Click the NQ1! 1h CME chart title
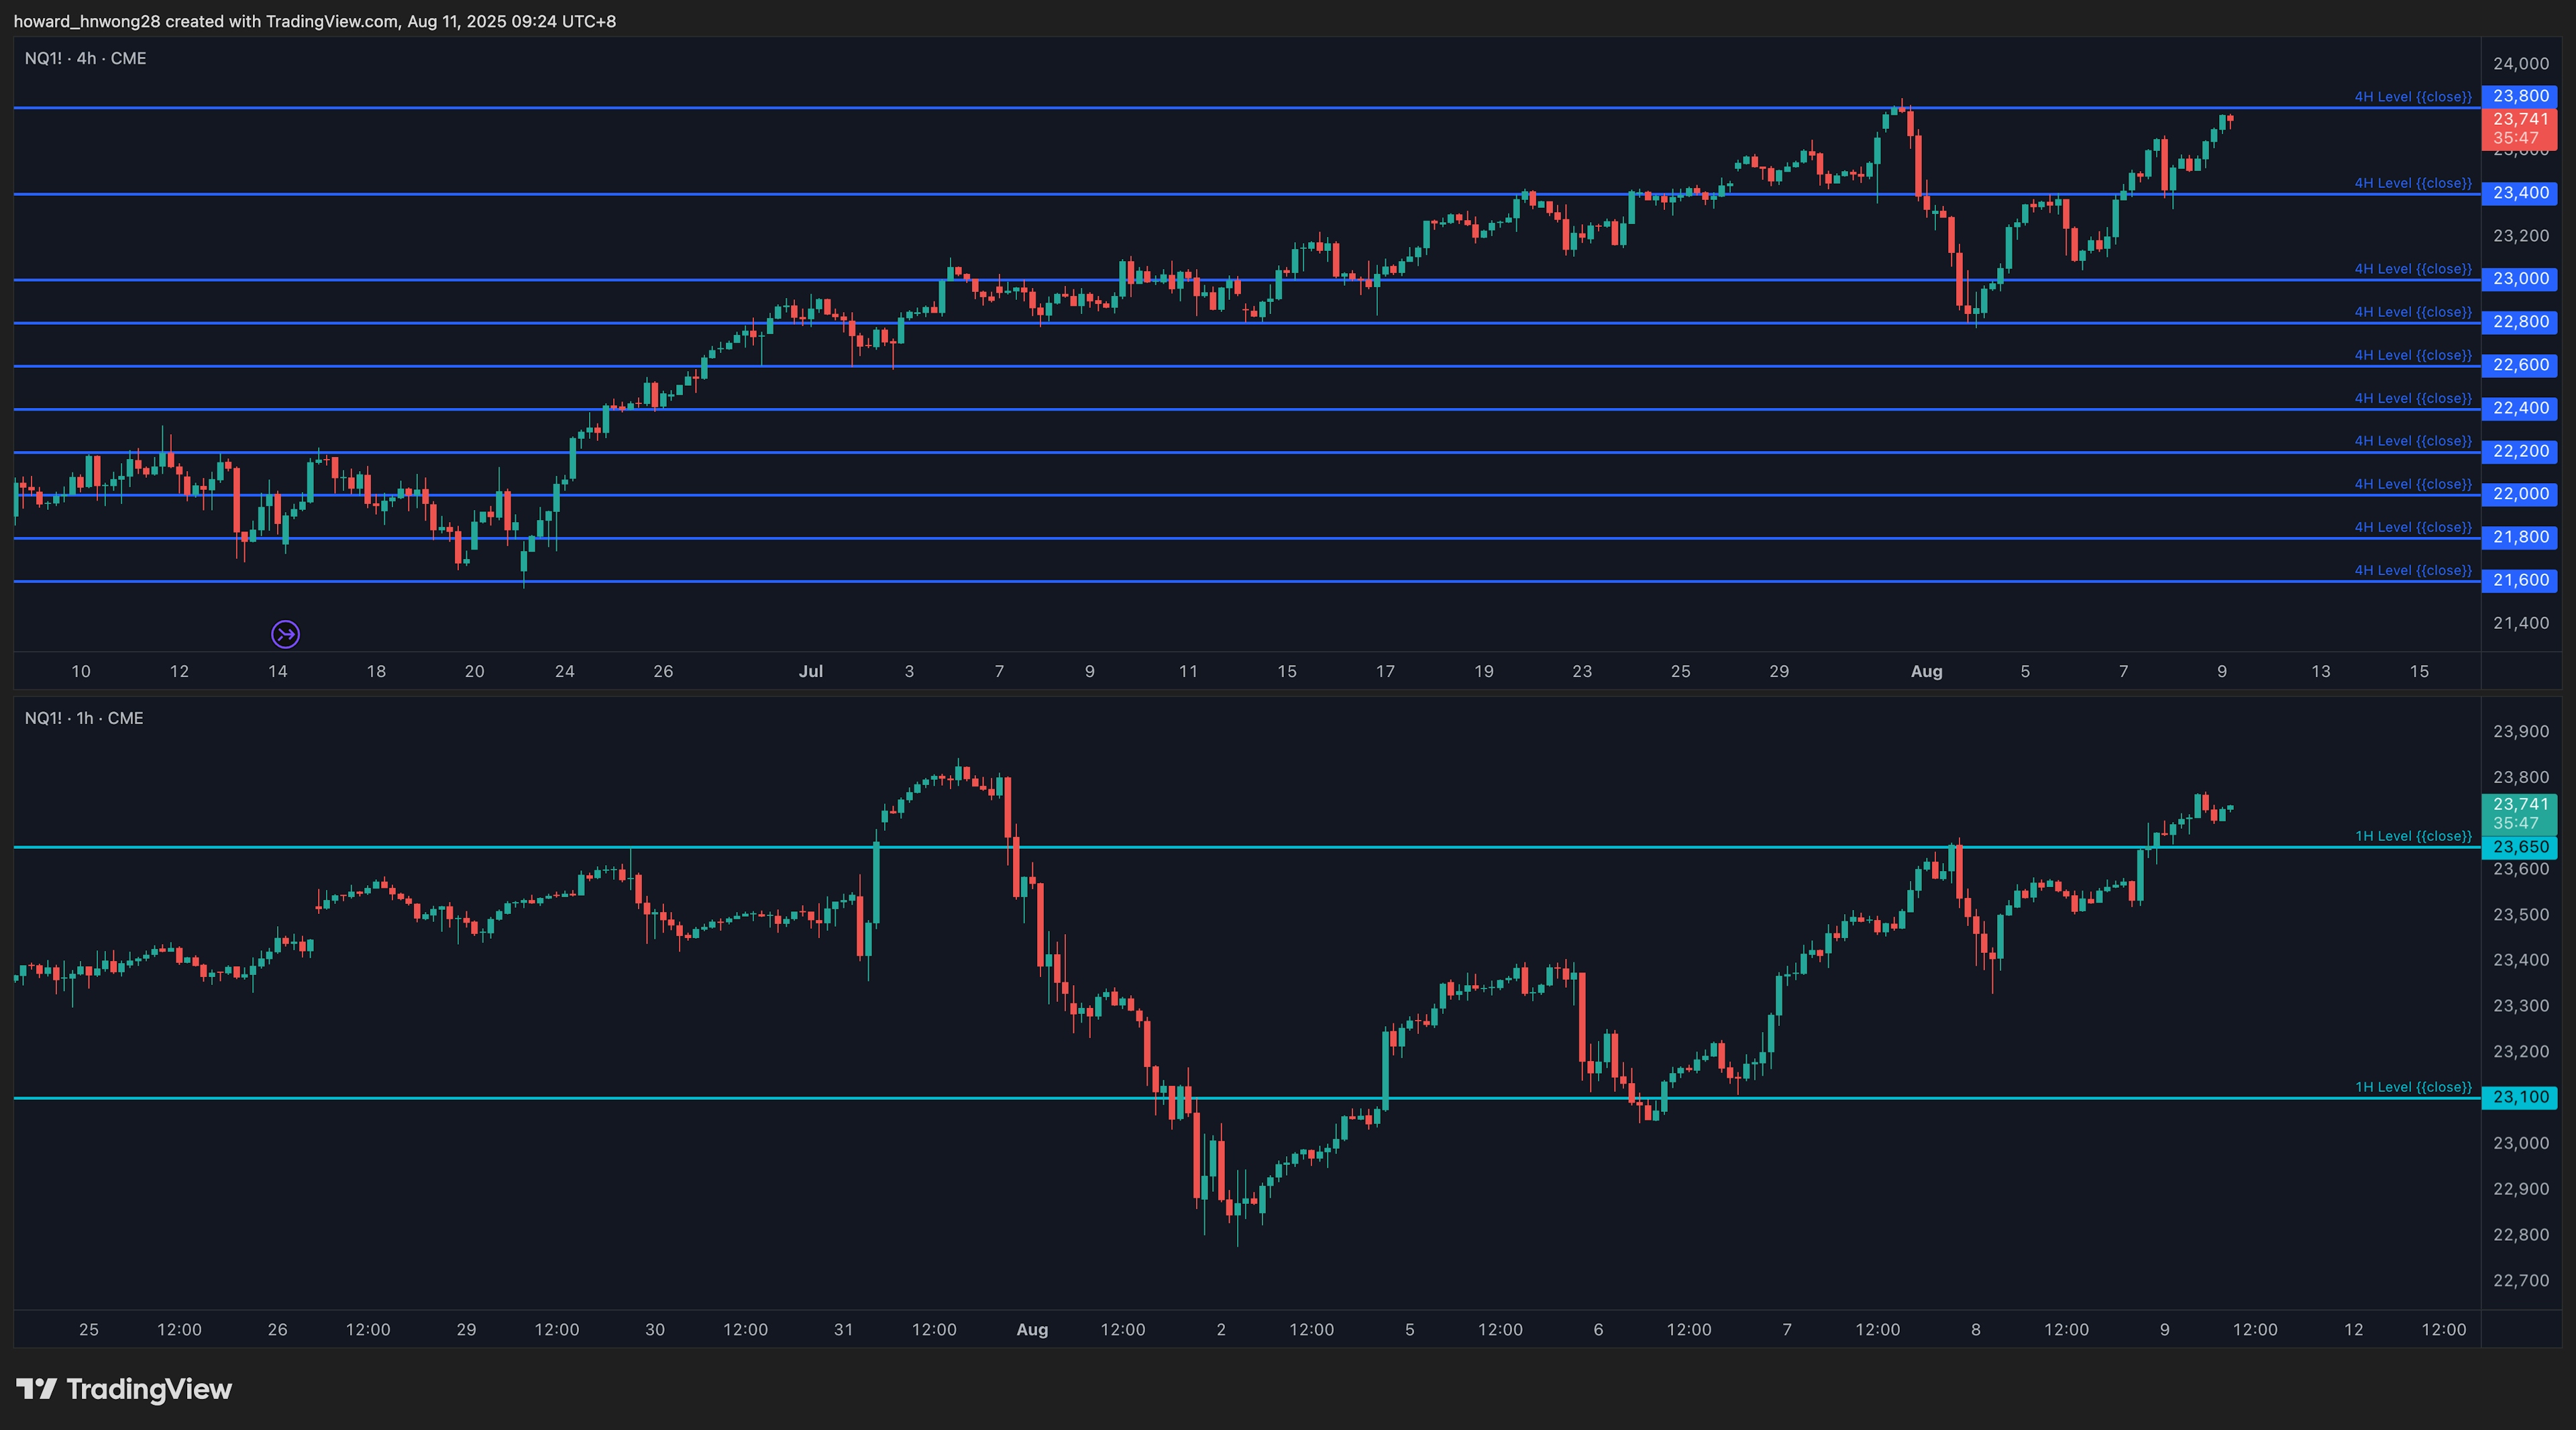Screen dimensions: 2576x1430 pyautogui.click(x=84, y=718)
